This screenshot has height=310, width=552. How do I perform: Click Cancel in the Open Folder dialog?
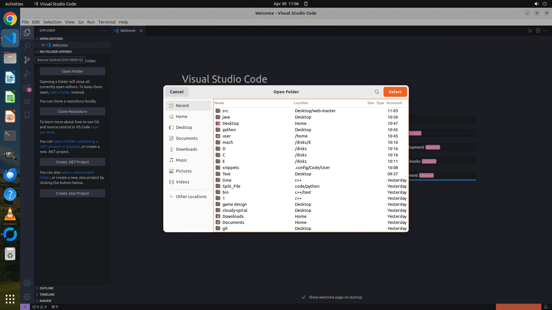177,92
